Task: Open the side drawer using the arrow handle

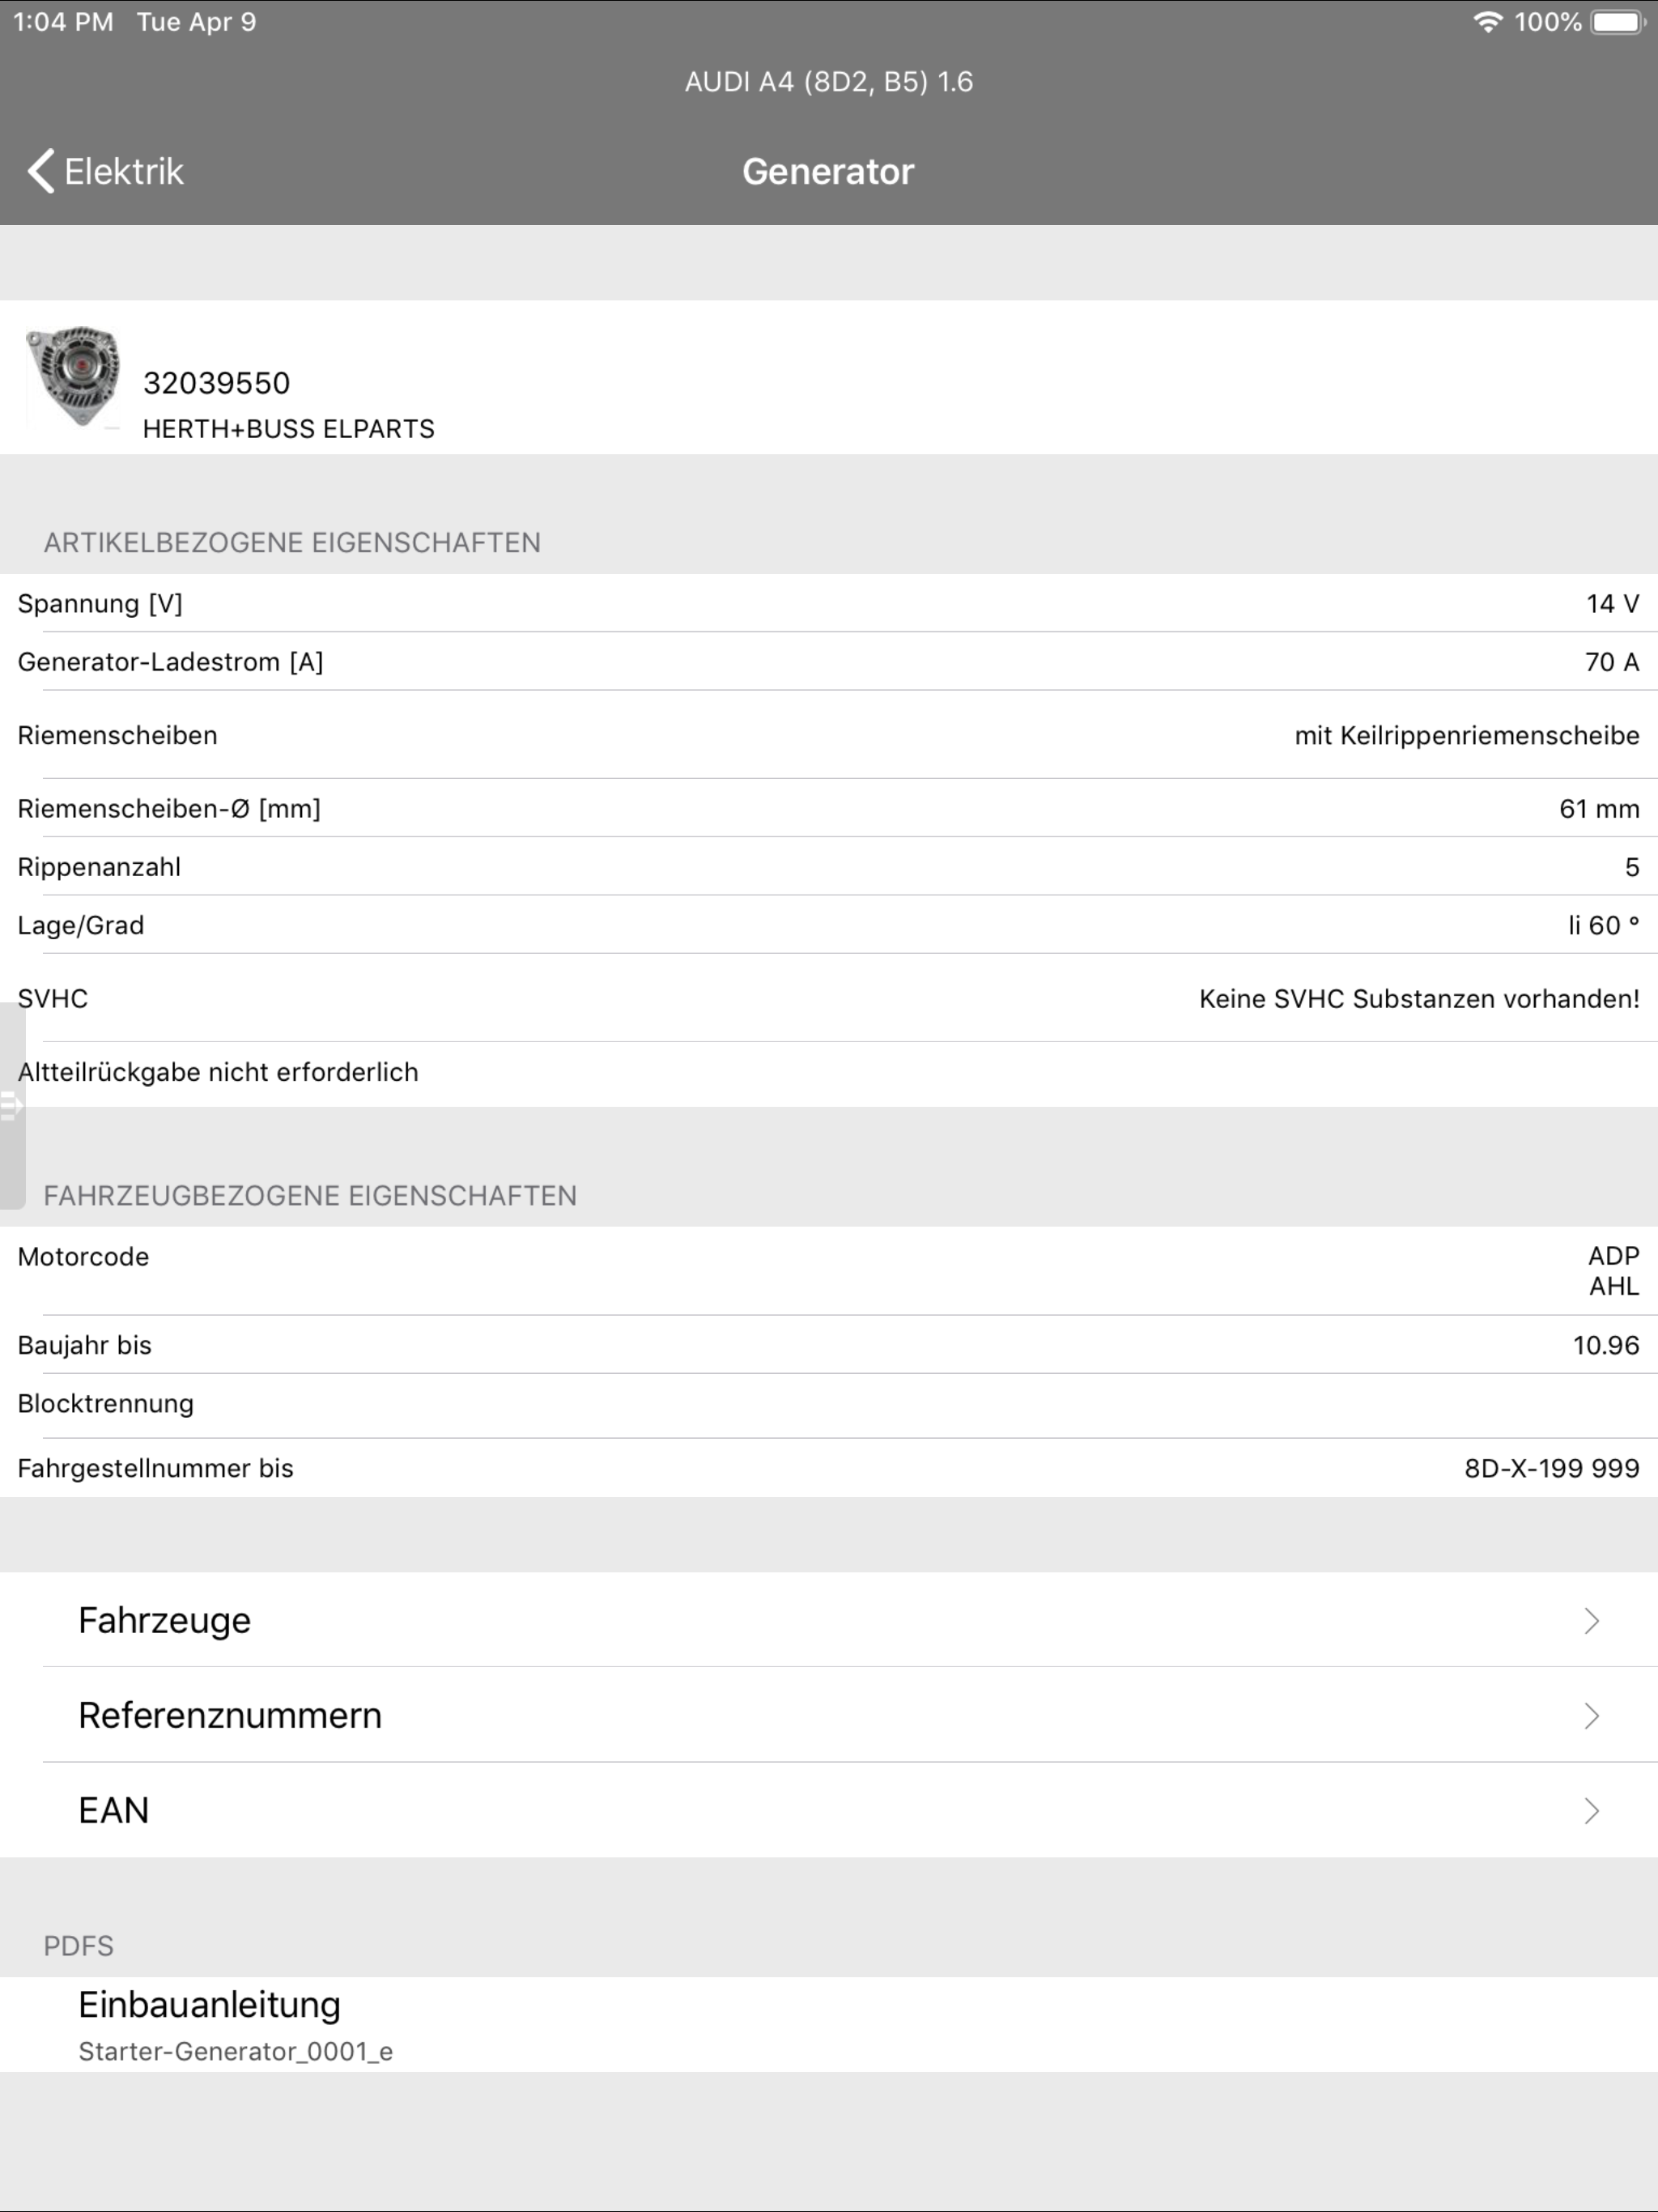Action: [13, 1105]
